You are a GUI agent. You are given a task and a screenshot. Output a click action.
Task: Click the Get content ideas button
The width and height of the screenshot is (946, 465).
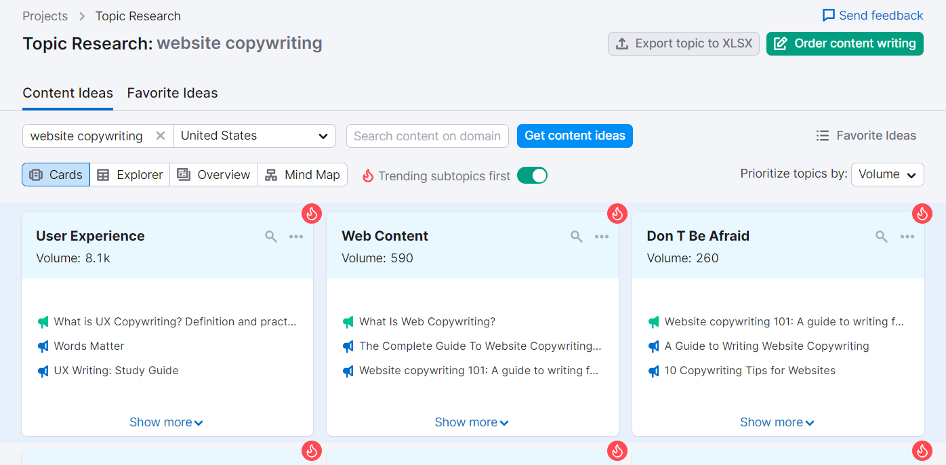[575, 136]
